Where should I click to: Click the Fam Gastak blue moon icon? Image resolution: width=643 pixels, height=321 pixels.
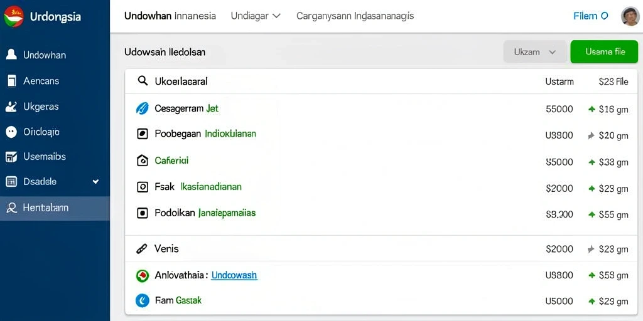(141, 301)
